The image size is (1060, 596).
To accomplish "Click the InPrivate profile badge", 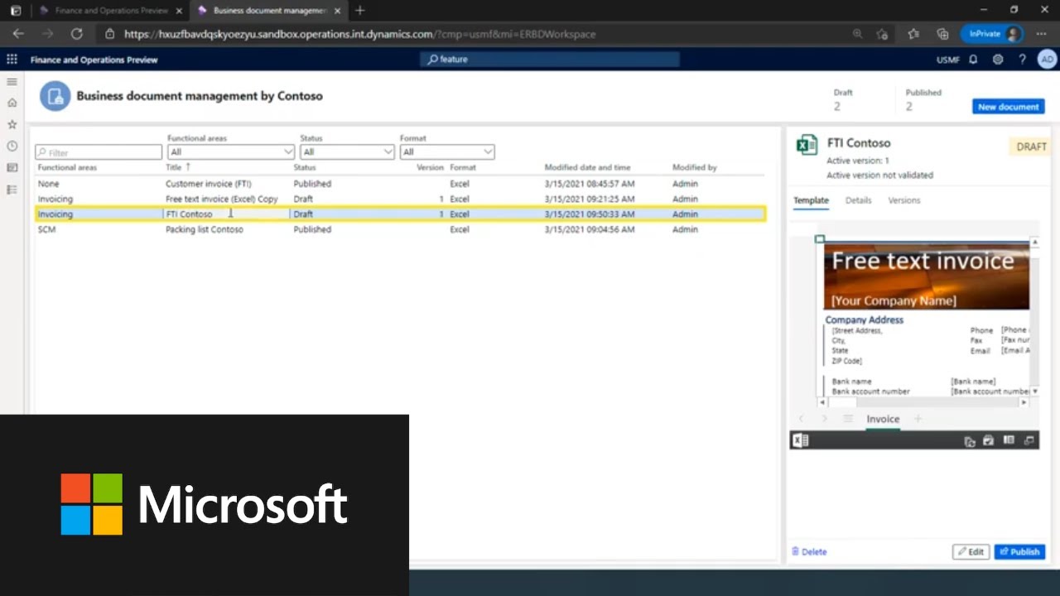I will coord(991,34).
